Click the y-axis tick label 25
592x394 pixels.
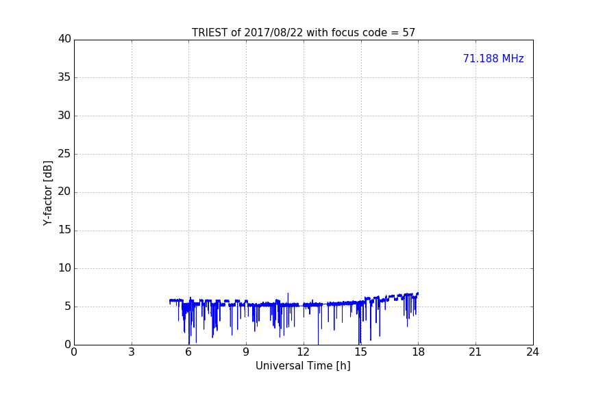(x=64, y=154)
